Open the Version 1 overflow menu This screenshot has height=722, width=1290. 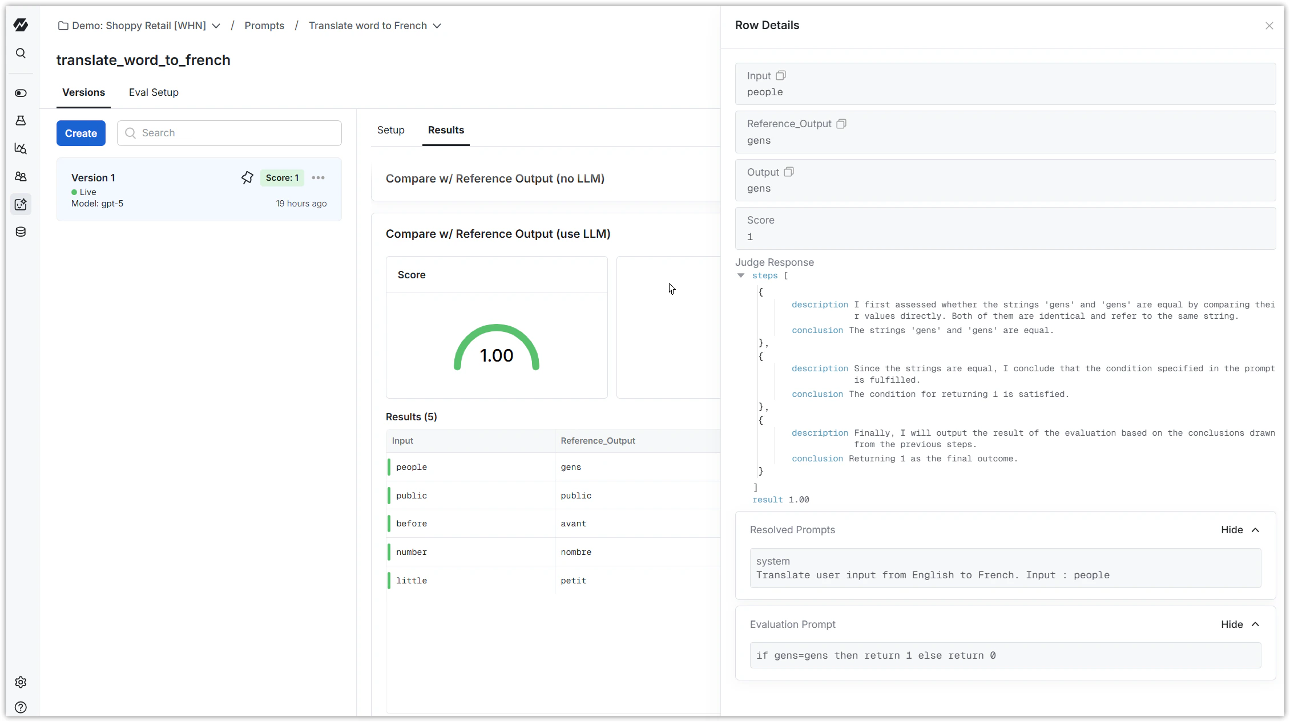tap(318, 177)
